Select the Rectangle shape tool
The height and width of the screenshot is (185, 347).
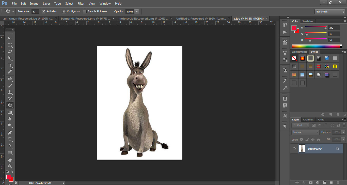tap(10, 153)
